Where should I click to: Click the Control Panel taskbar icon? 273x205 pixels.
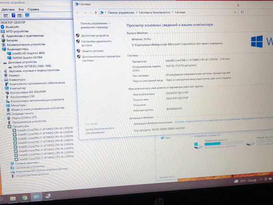click(36, 197)
